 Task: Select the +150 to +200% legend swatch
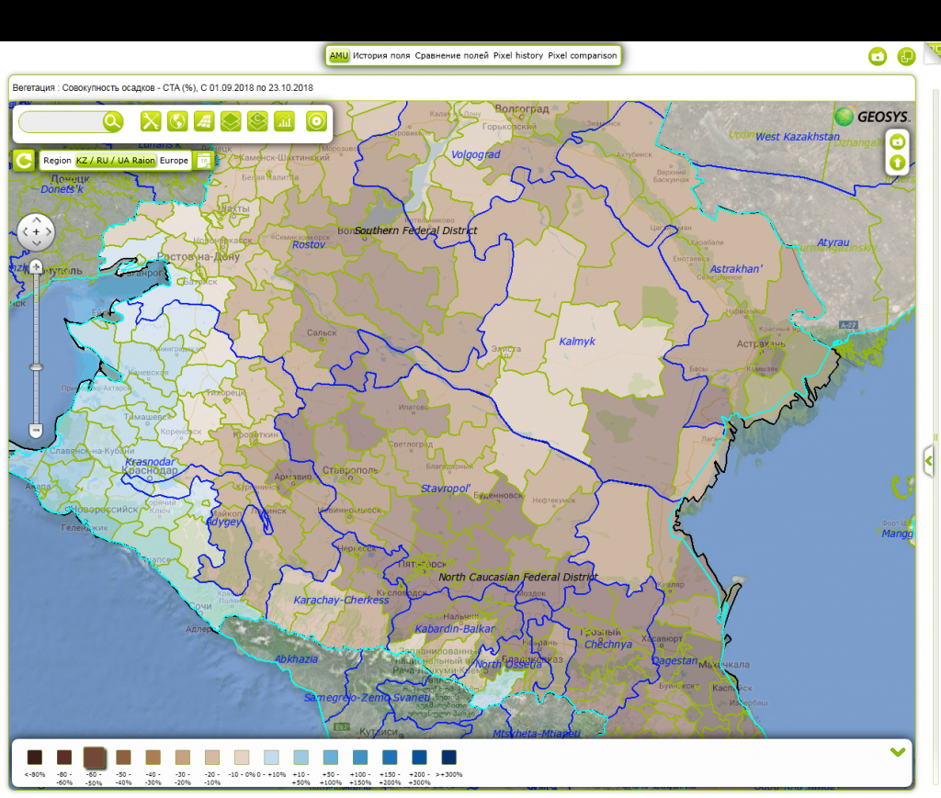coord(390,758)
